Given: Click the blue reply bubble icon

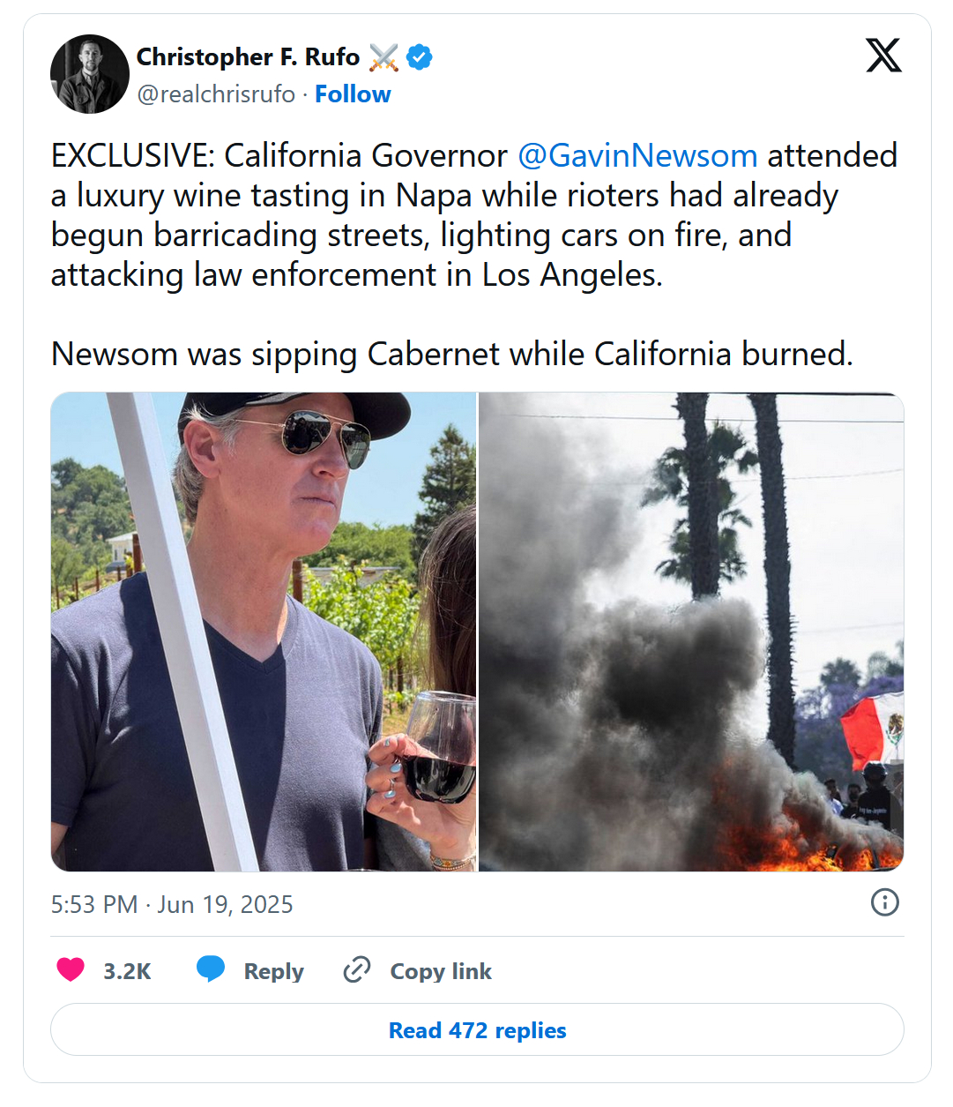Looking at the screenshot, I should click(x=210, y=969).
